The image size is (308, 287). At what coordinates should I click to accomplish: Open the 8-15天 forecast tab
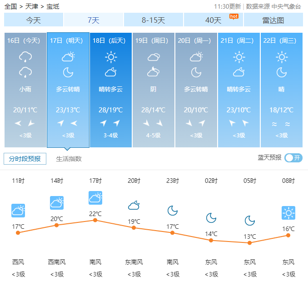pyautogui.click(x=154, y=20)
